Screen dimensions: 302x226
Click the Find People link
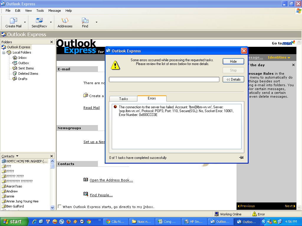[101, 195]
